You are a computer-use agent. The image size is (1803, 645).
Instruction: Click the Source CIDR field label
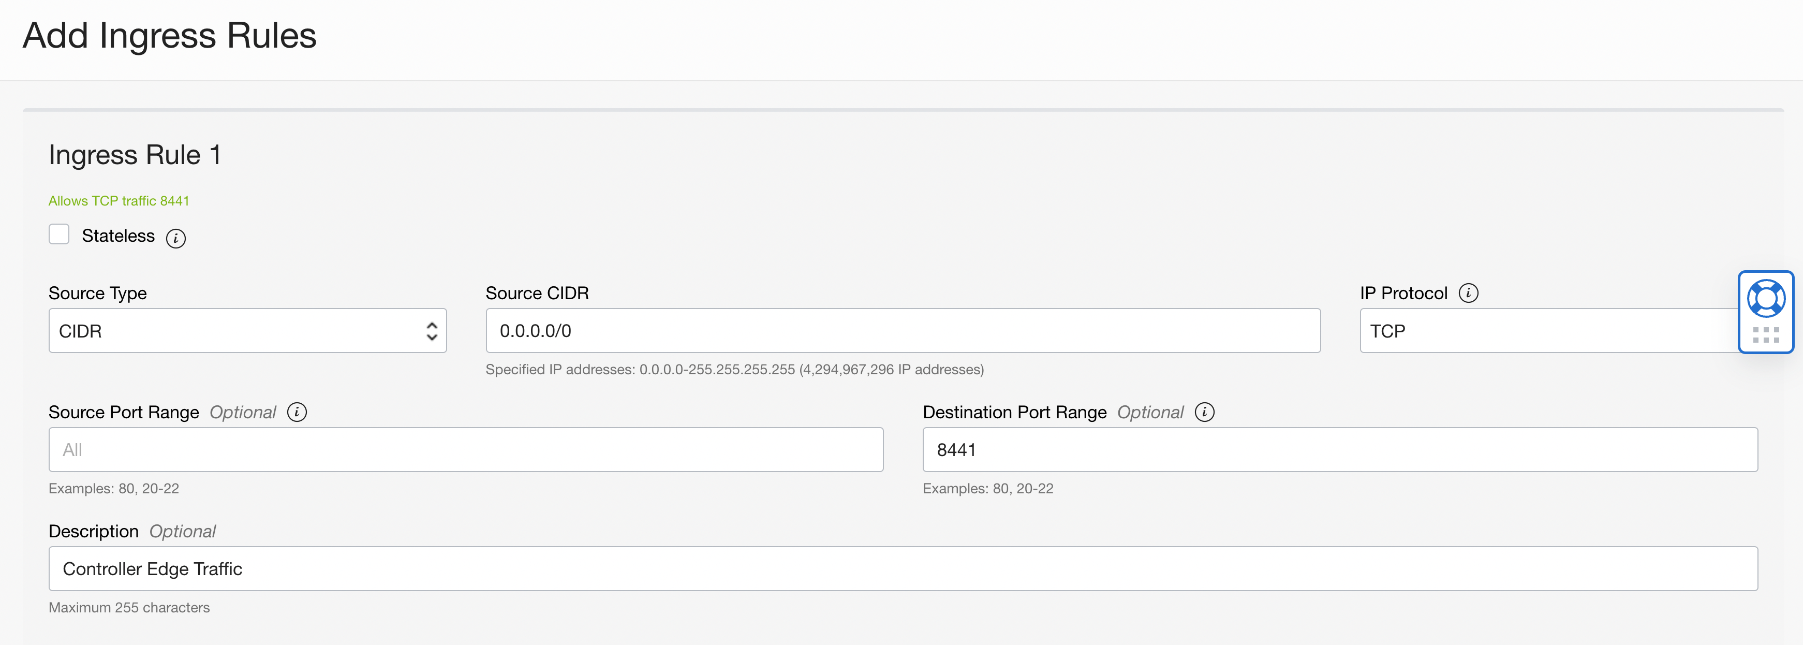click(x=537, y=294)
